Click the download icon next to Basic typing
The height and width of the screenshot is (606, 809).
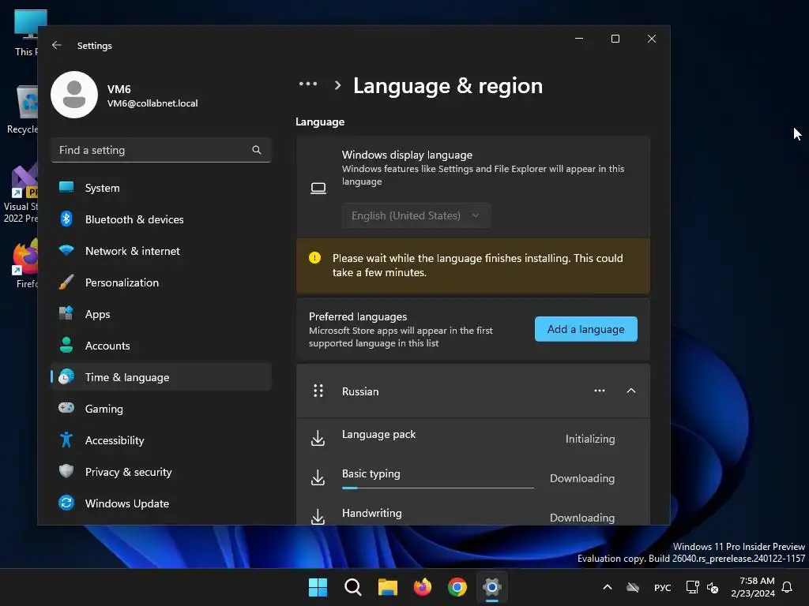pos(318,477)
